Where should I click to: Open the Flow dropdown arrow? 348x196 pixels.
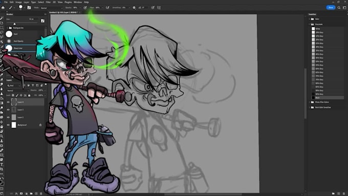(x=102, y=8)
